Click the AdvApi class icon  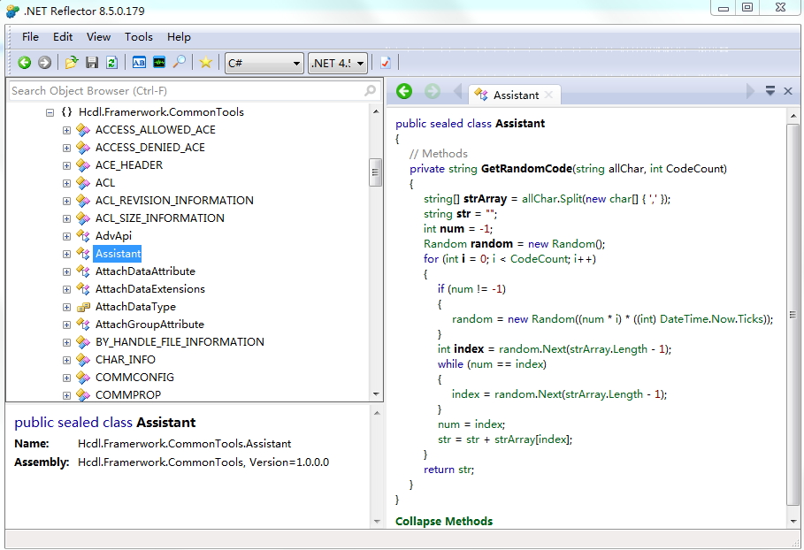83,236
